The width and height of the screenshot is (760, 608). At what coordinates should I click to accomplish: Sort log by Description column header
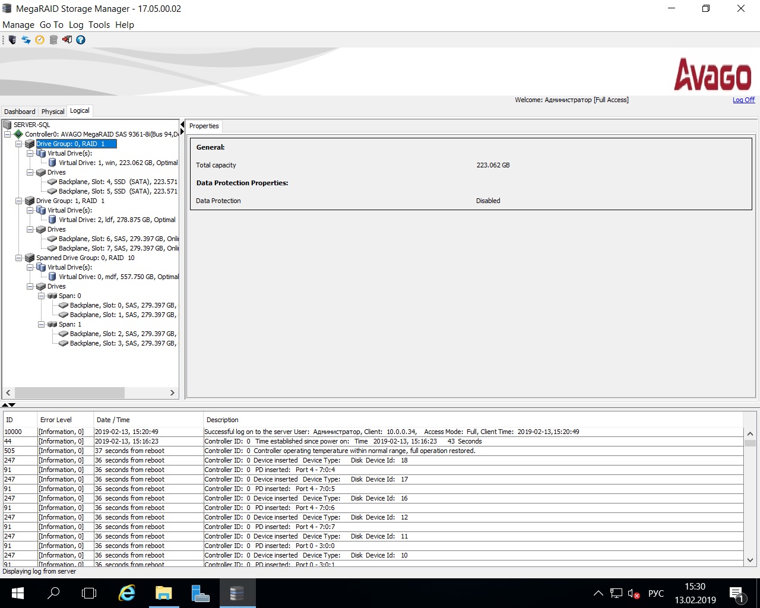(473, 420)
